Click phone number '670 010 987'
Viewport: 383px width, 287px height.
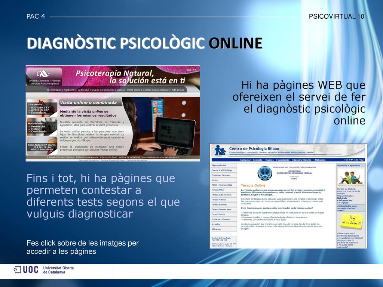coord(40,110)
